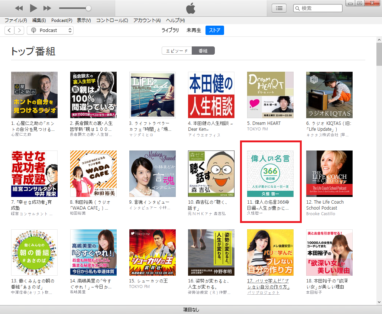
Task: Open the list view icon button
Action: click(279, 8)
